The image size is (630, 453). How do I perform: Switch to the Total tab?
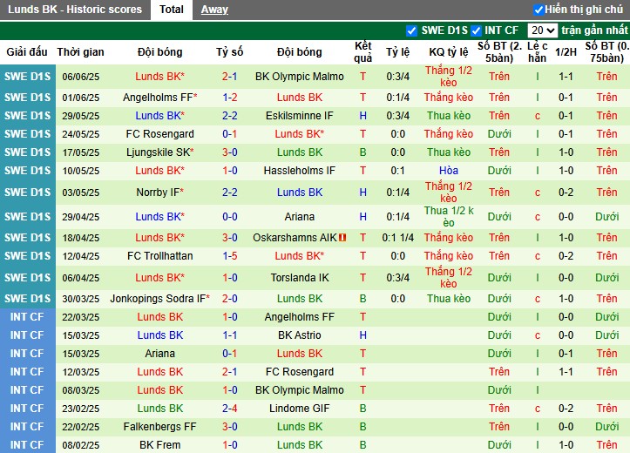tap(171, 10)
